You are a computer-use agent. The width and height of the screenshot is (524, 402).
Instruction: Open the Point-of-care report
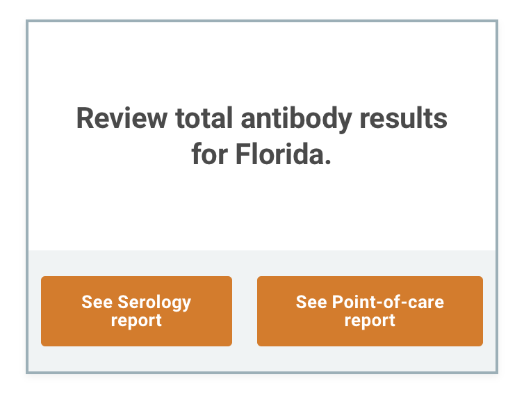(370, 311)
